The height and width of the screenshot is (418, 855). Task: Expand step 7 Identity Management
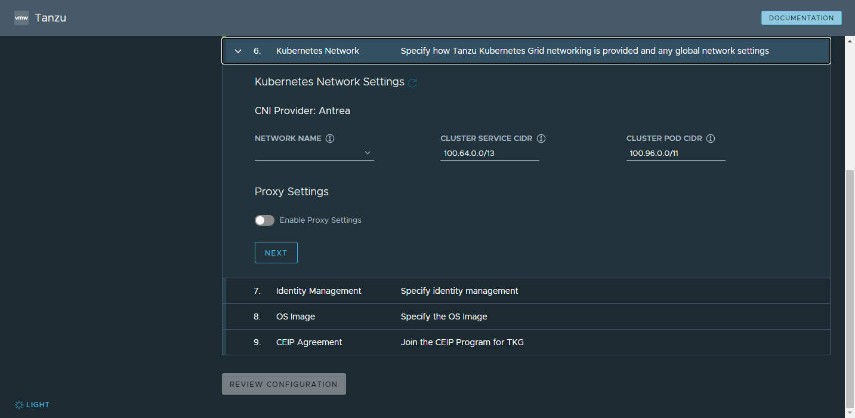point(526,291)
